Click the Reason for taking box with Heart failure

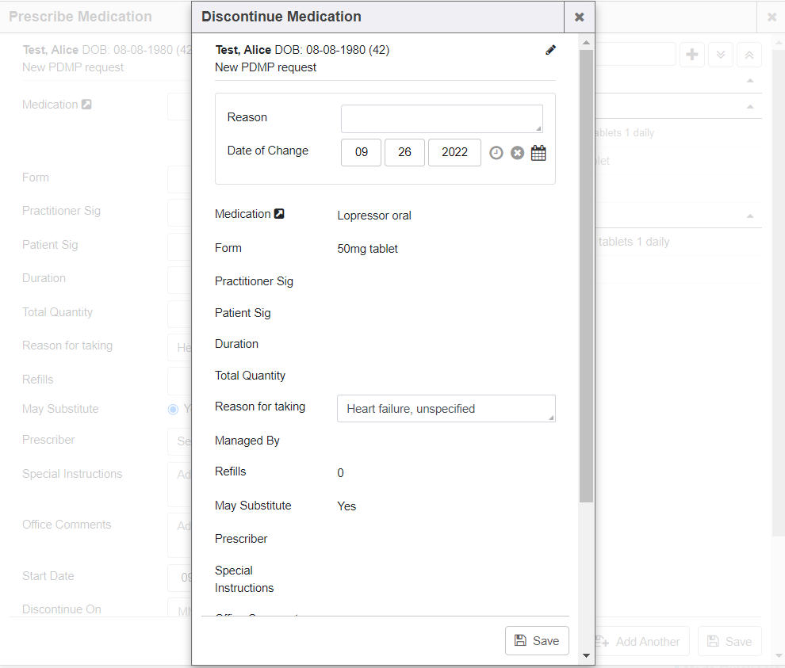(446, 409)
